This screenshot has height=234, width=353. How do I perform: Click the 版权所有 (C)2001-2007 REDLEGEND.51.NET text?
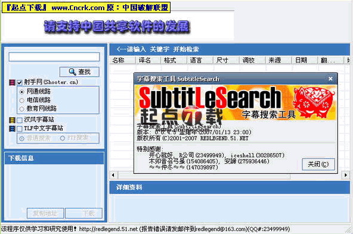point(193,138)
